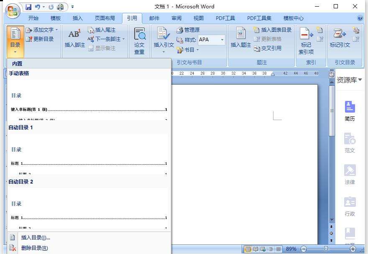Open the 视图 tab
The height and width of the screenshot is (254, 368).
pos(199,18)
